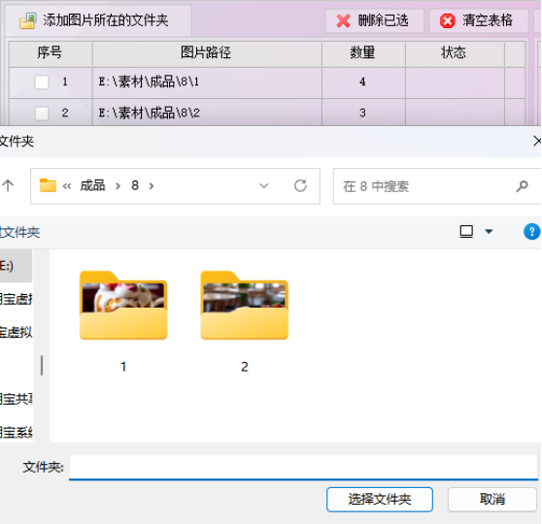
Task: Click the add image folder icon
Action: click(x=28, y=20)
